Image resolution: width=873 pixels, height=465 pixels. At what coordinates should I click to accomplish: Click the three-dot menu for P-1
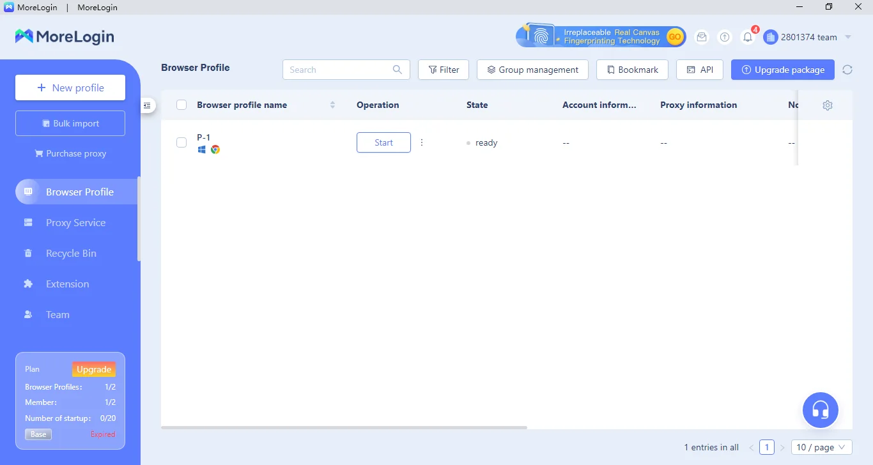(x=422, y=142)
